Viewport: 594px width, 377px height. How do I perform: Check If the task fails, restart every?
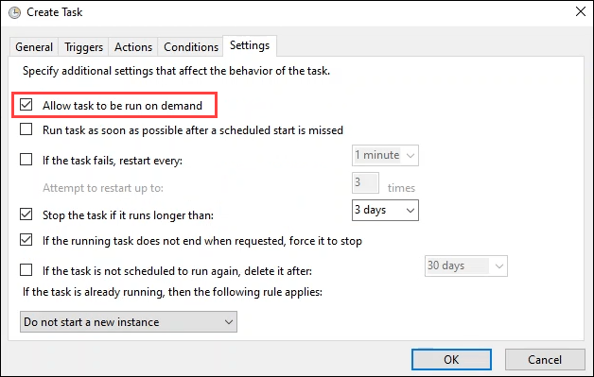click(26, 160)
